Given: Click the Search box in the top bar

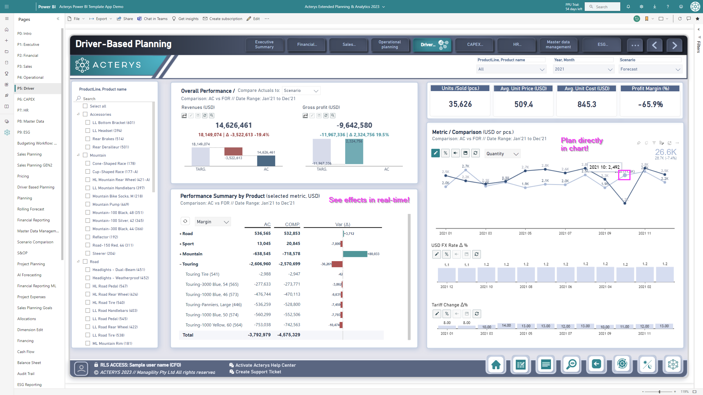Looking at the screenshot, I should pos(602,7).
